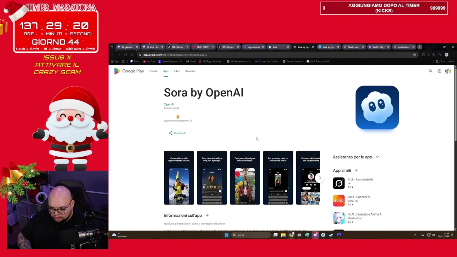This screenshot has height=257, width=457.
Task: Reload the page in Chrome
Action: [125, 55]
